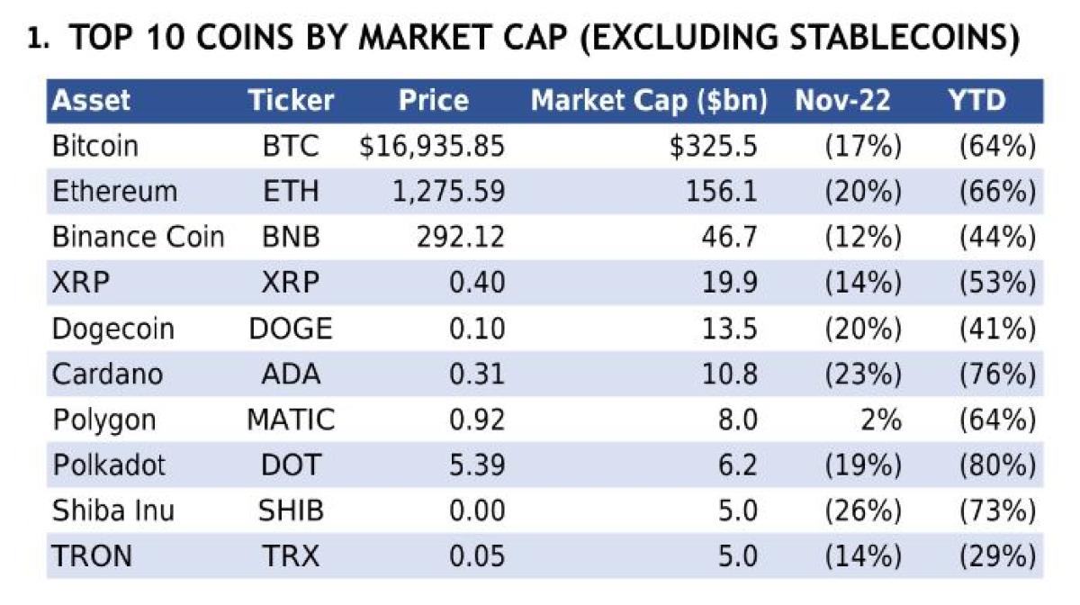Click the Ticker column header
Viewport: 1080px width, 605px height.
coord(291,101)
